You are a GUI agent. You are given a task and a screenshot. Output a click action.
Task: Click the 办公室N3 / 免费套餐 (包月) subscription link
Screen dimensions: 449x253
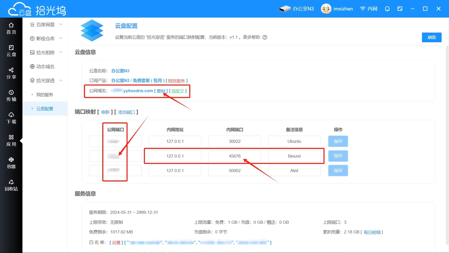point(138,80)
